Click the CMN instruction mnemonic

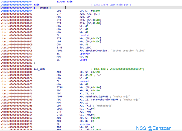click(x=59, y=44)
